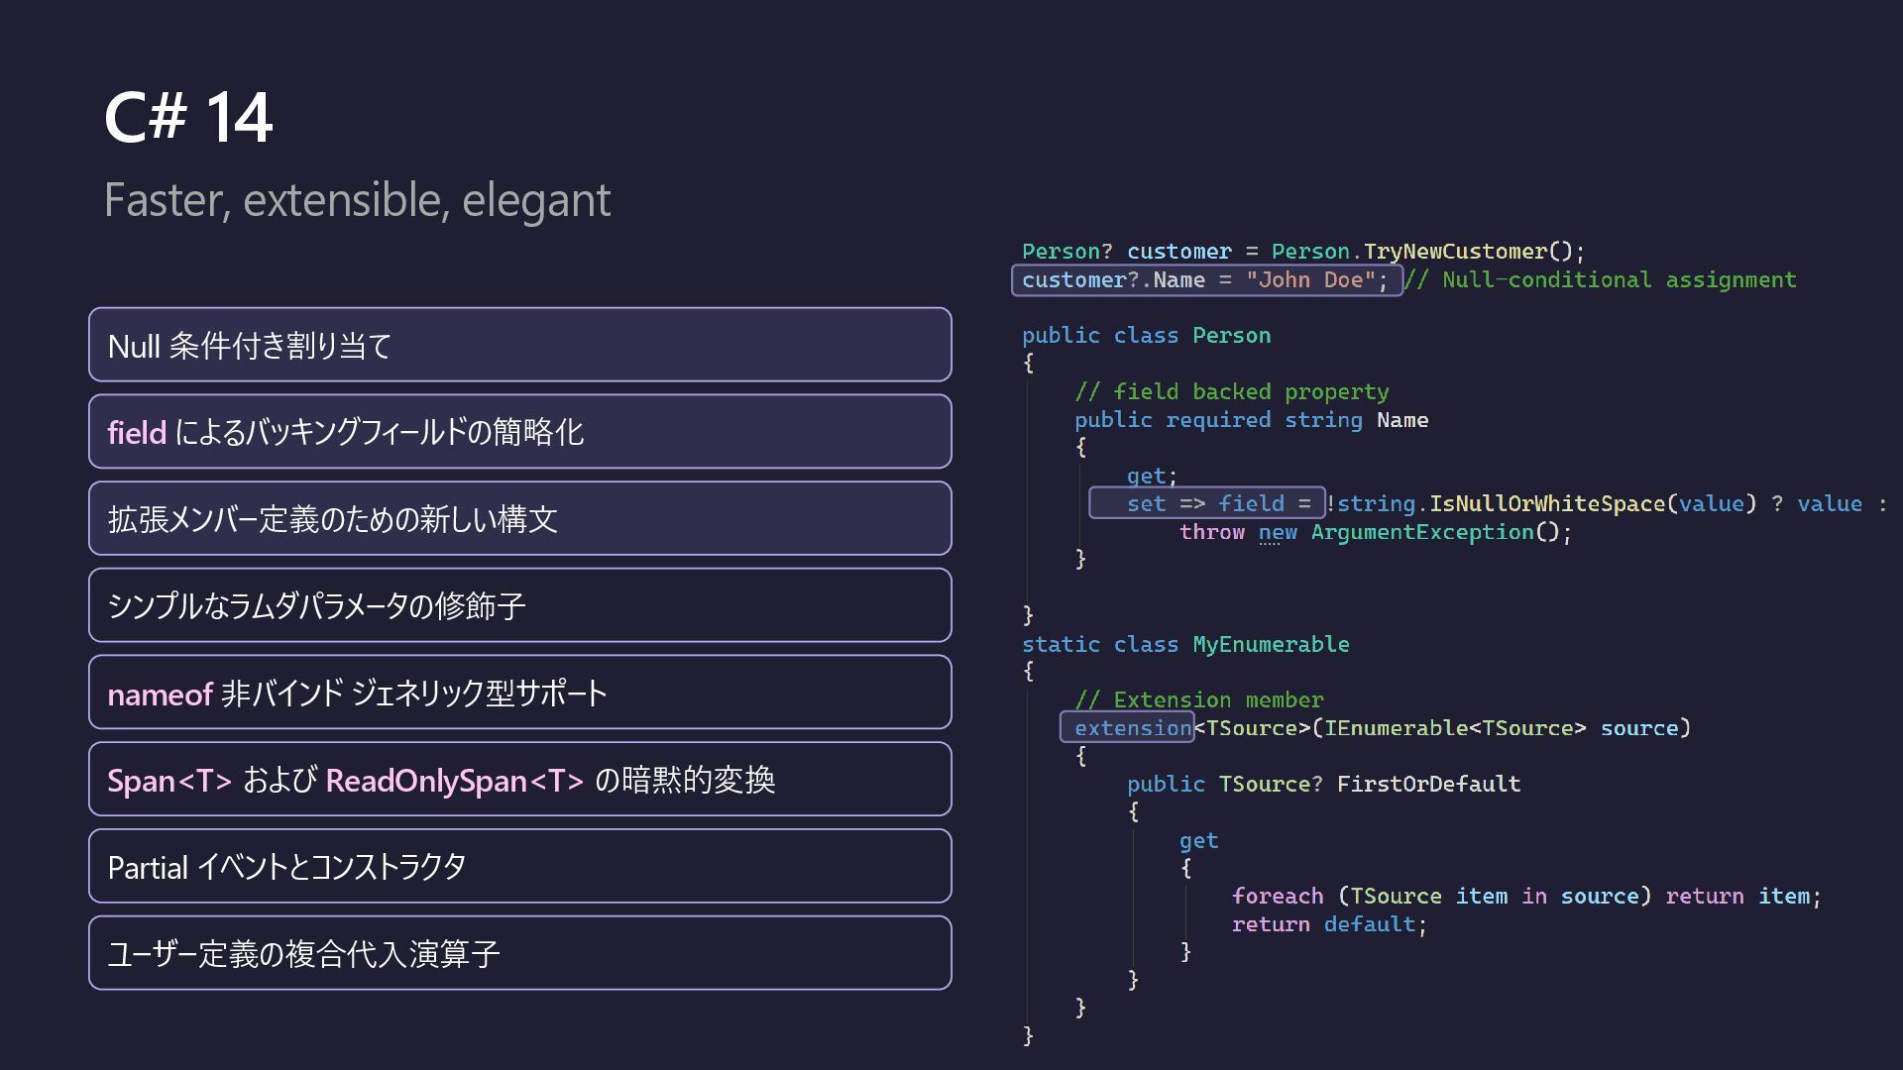Select the 'ユーザー定義の複合代入演算子' box
Image resolution: width=1903 pixels, height=1070 pixels.
[x=519, y=953]
